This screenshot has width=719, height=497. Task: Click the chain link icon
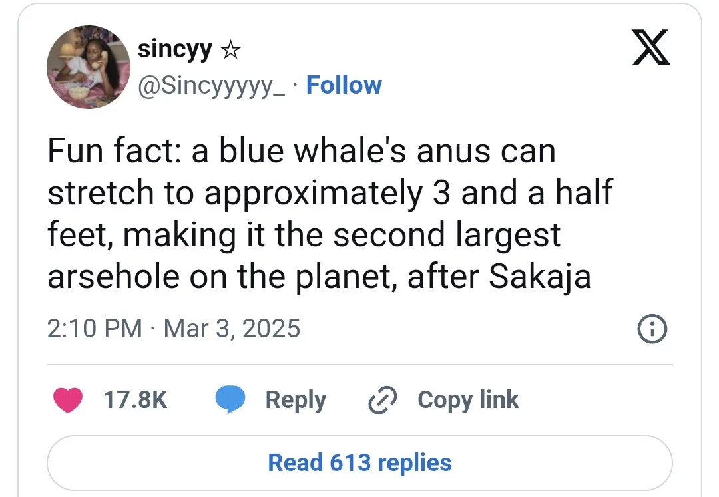(x=383, y=400)
